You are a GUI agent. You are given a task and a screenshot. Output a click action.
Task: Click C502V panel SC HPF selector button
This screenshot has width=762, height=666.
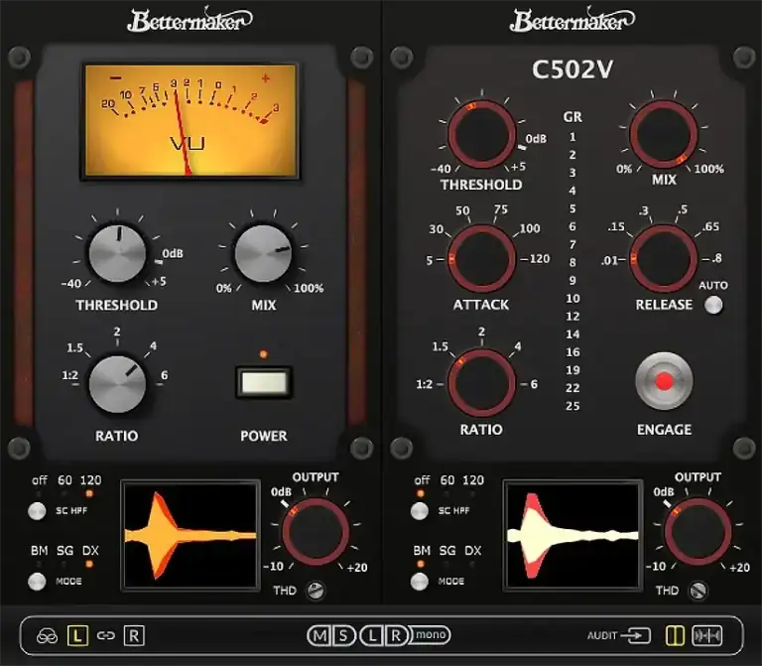[x=420, y=511]
